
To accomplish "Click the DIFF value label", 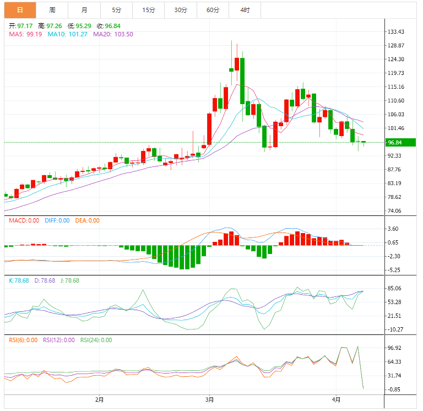I will [x=57, y=220].
